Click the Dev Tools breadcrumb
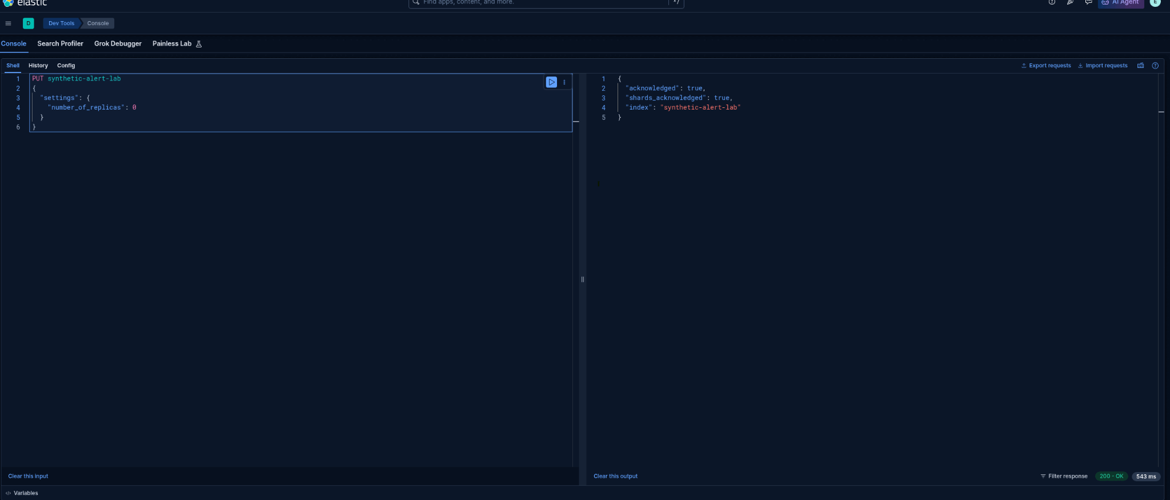 (61, 23)
